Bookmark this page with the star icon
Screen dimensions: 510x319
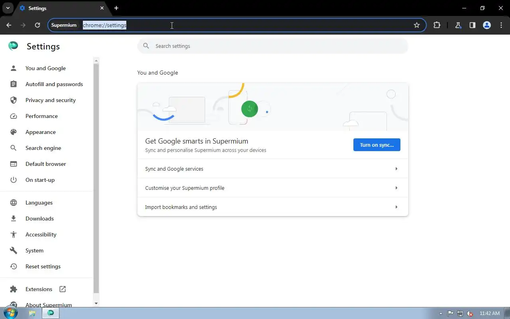[417, 25]
